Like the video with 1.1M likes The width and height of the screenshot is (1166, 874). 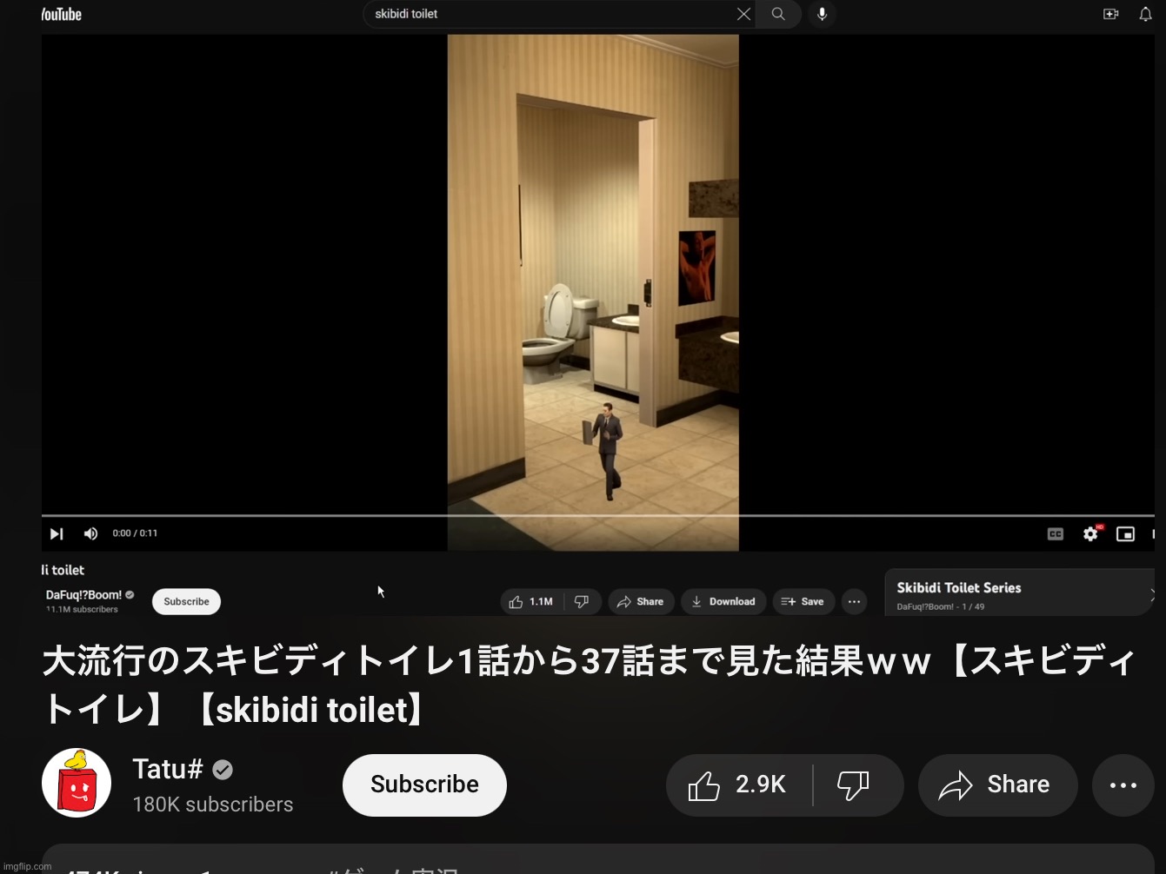(x=531, y=601)
